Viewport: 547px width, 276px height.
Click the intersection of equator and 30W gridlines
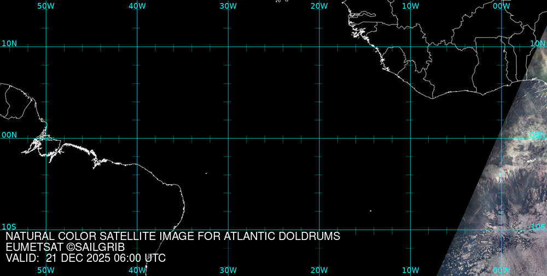click(228, 138)
